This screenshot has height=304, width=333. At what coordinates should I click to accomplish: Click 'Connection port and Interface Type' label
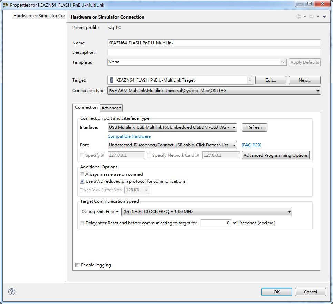click(x=115, y=118)
